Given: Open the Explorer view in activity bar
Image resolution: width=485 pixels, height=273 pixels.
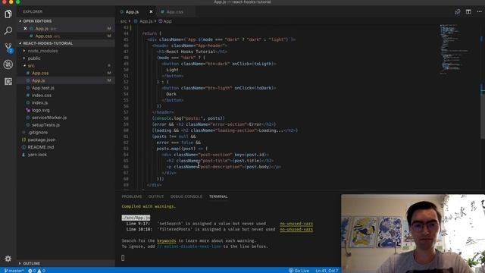Looking at the screenshot, I should point(8,14).
